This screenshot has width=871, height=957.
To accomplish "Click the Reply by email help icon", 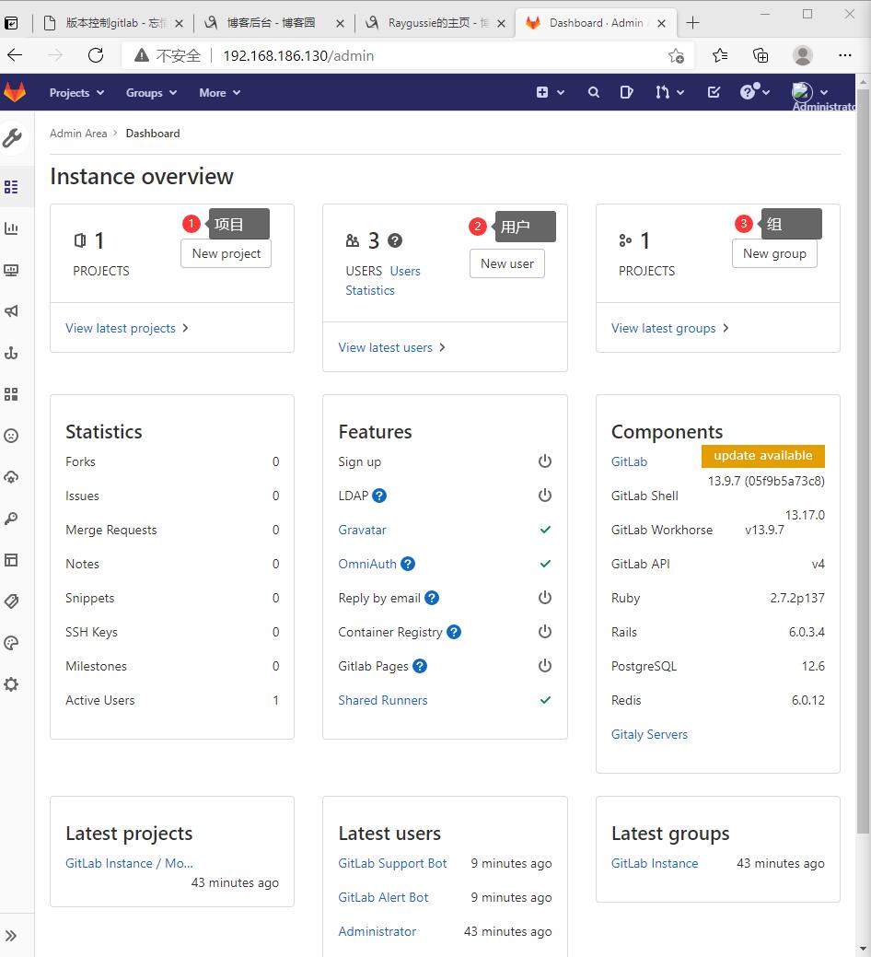I will [x=432, y=598].
